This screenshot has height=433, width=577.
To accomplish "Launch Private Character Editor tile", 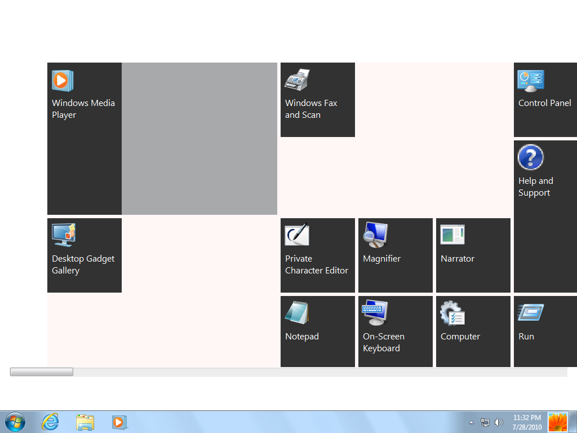I will click(x=318, y=255).
